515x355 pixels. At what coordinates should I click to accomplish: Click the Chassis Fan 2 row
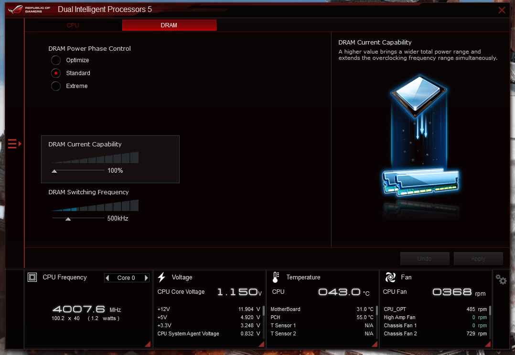point(435,333)
